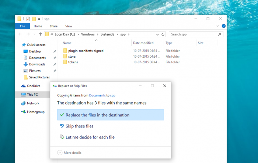The image size is (258, 163).
Task: Expand the breadcrumb arrow after Windows
Action: point(98,34)
